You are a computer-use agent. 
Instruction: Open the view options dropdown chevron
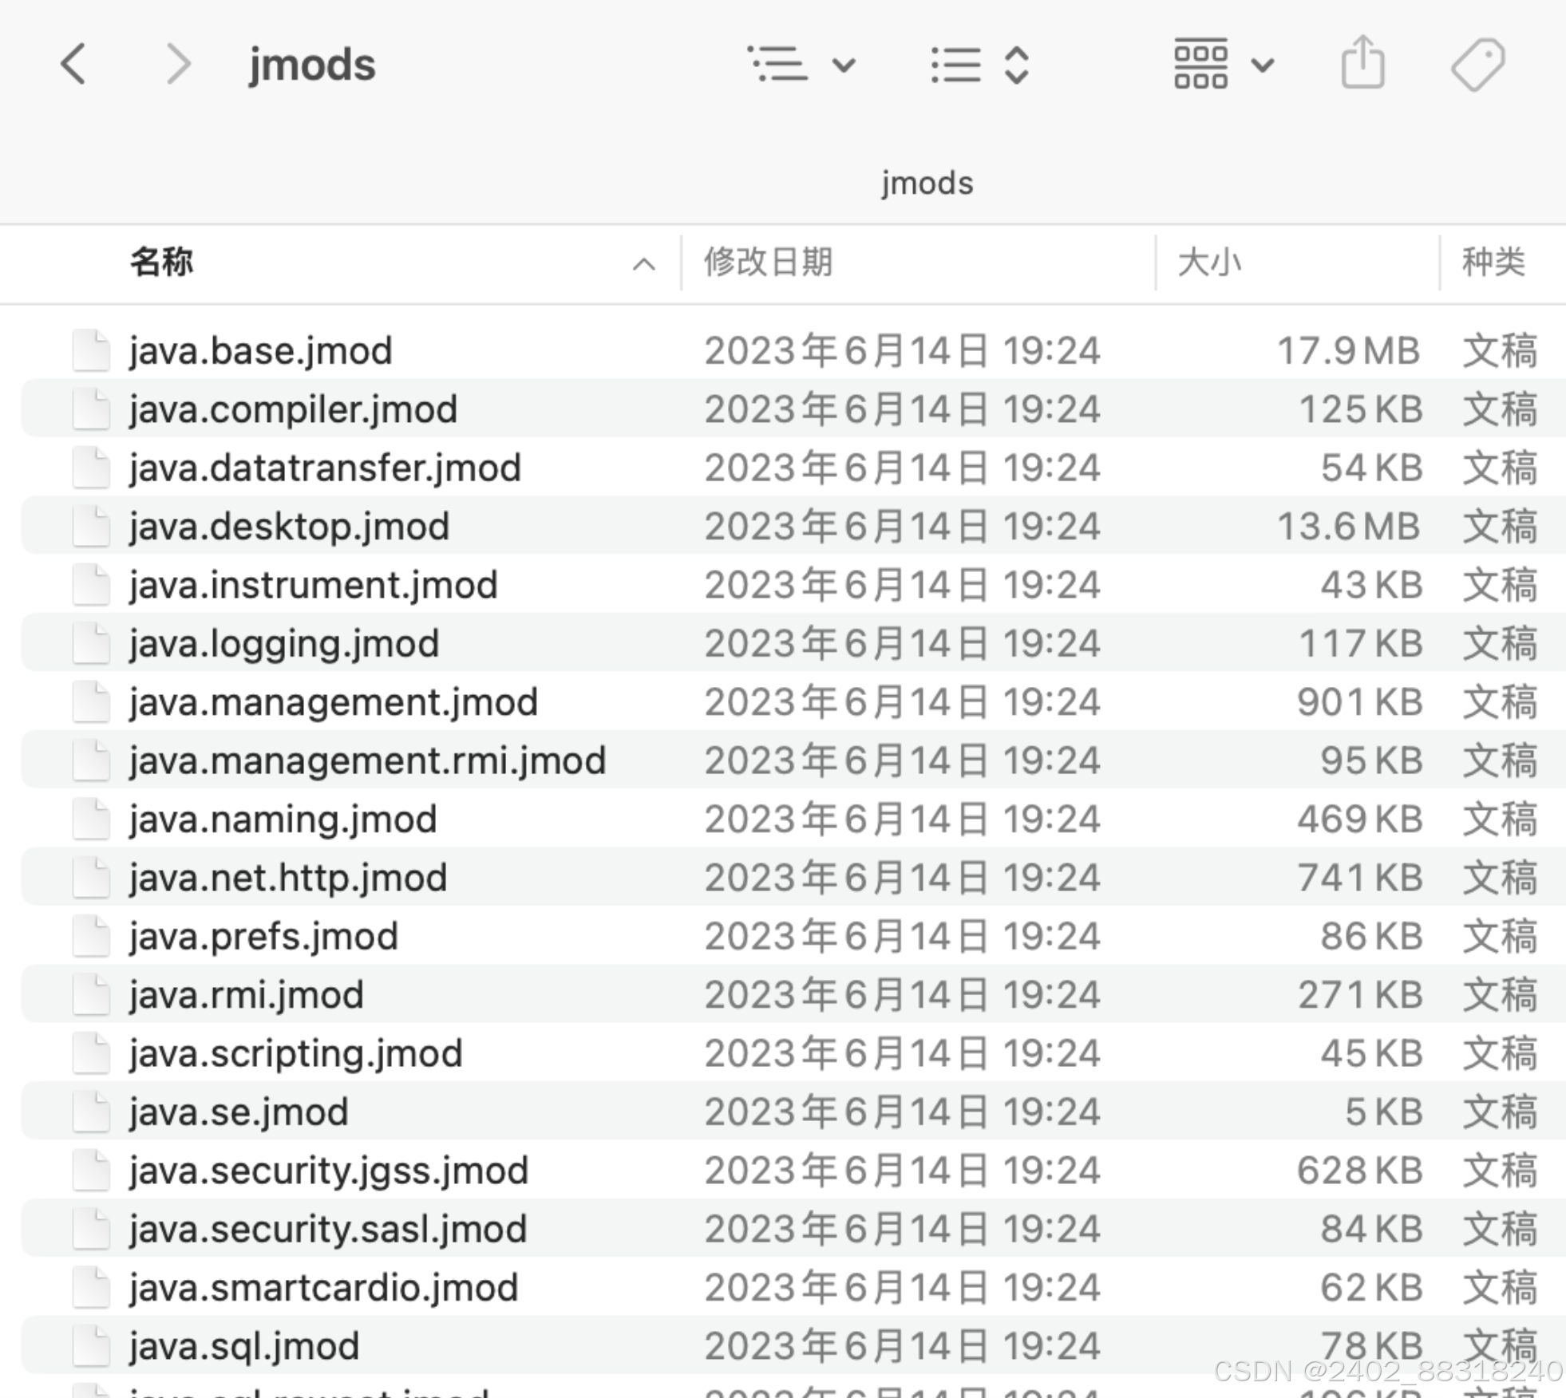[844, 65]
